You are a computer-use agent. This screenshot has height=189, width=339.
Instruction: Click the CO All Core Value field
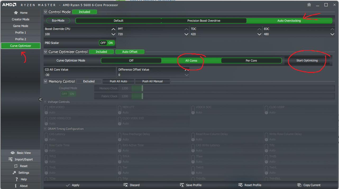tap(80, 72)
